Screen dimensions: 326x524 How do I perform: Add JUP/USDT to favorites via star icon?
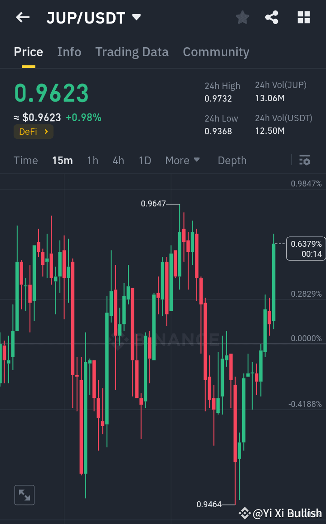tap(242, 17)
